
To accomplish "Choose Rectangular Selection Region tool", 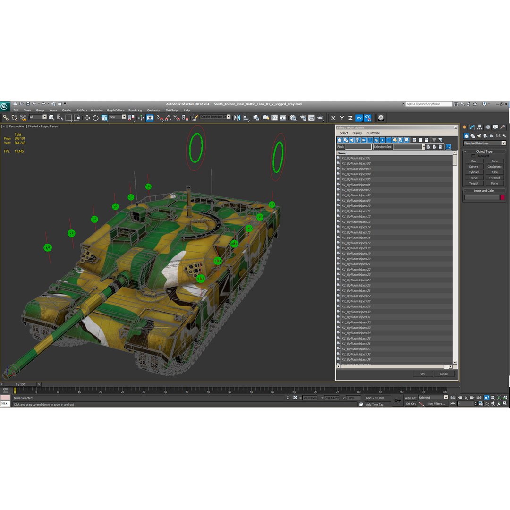I will point(68,118).
